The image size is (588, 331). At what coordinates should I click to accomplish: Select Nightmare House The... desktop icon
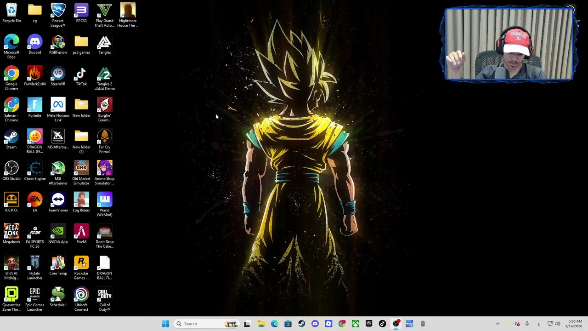point(128,15)
